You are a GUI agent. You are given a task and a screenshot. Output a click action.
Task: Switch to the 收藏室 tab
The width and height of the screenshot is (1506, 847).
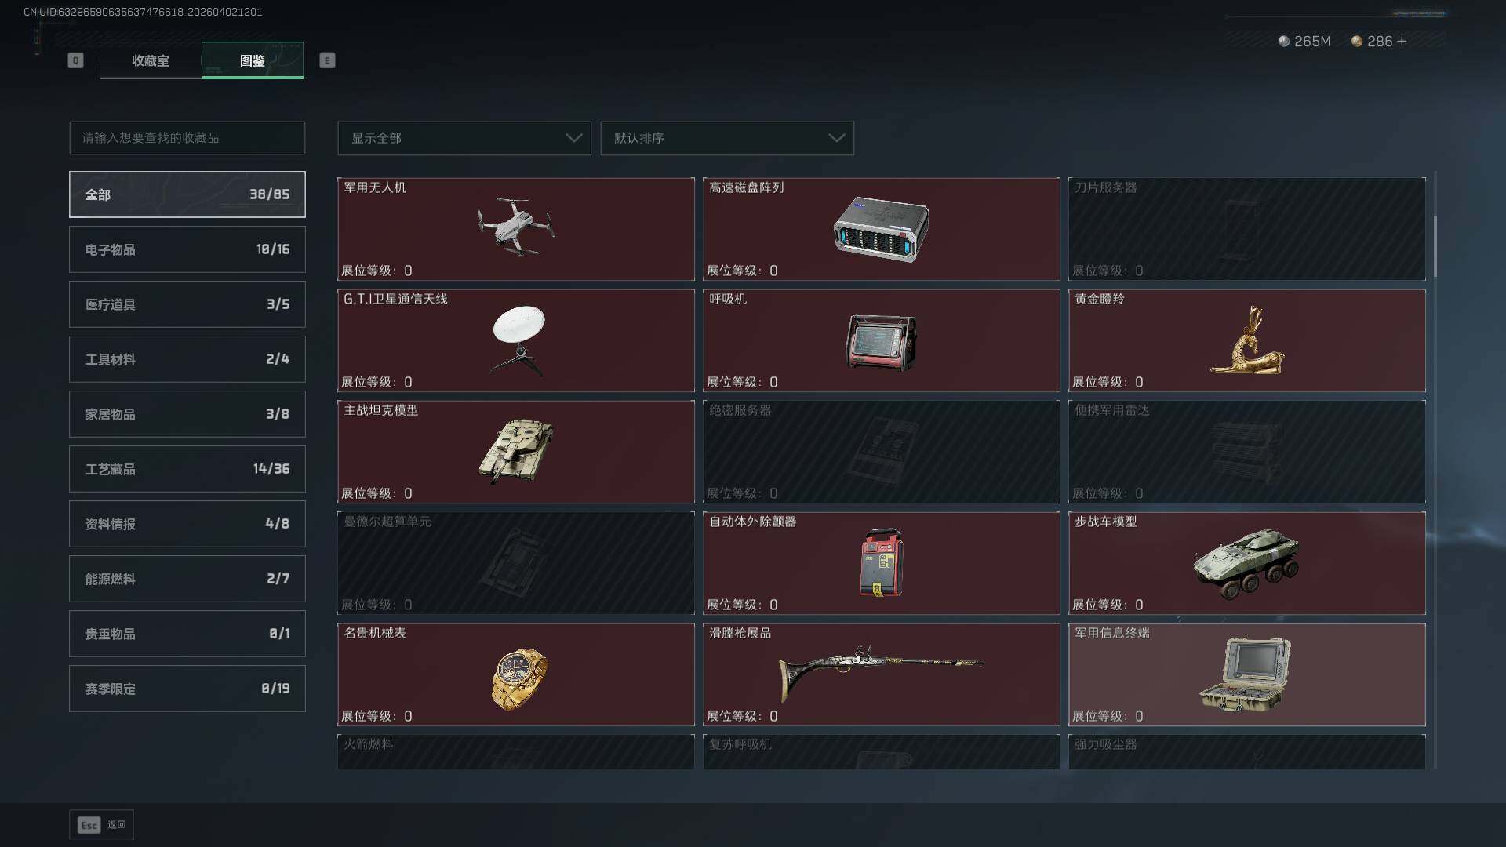tap(151, 60)
